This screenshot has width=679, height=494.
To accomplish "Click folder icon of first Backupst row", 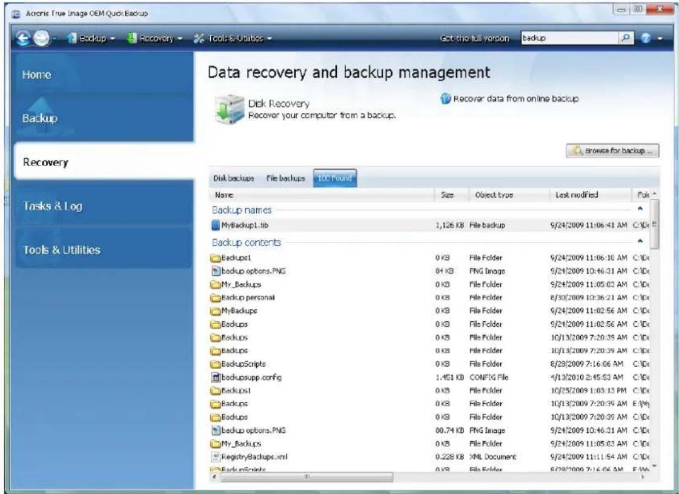I will point(215,258).
